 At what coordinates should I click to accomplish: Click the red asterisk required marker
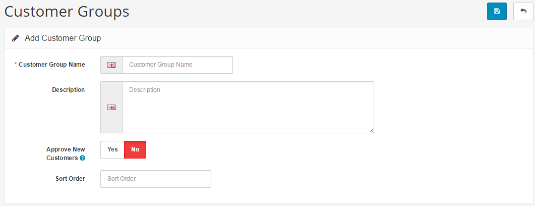16,64
